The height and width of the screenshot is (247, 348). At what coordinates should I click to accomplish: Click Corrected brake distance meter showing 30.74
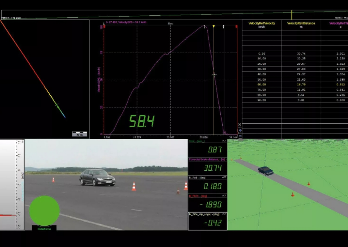pyautogui.click(x=208, y=166)
